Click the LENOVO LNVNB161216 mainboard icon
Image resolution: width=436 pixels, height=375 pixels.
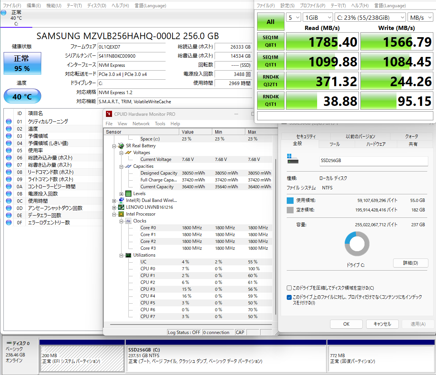[x=121, y=207]
